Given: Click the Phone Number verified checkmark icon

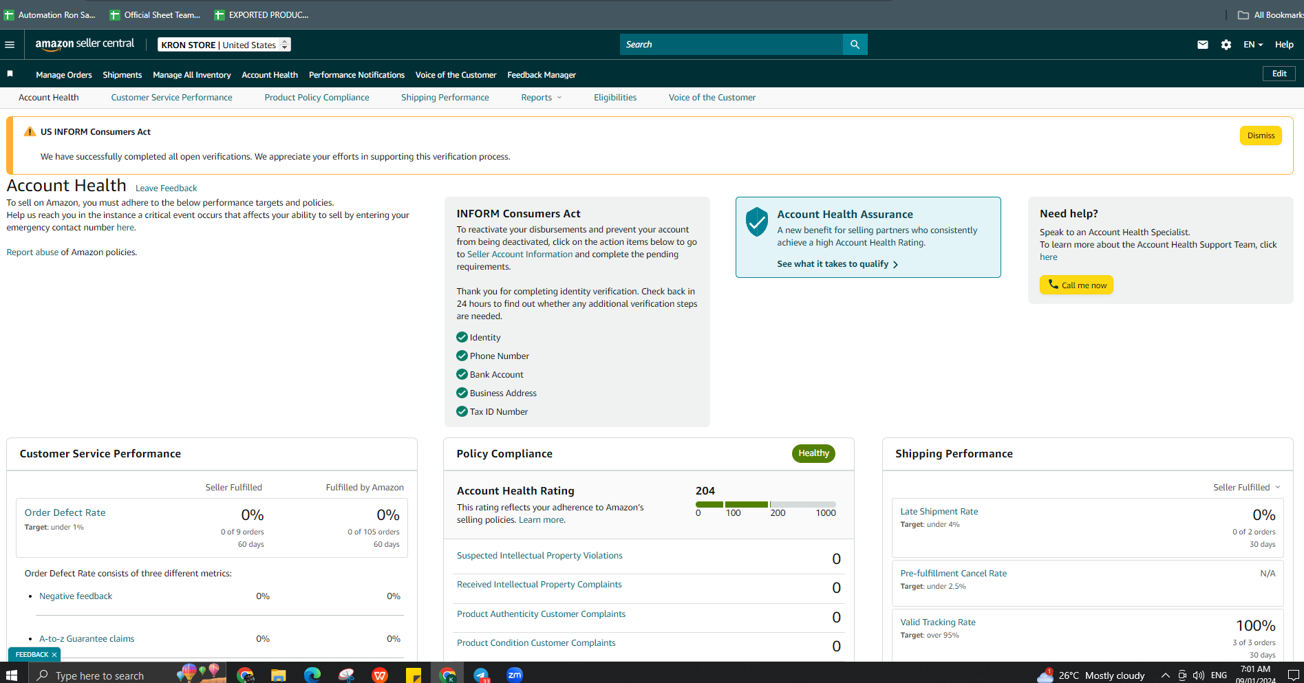Looking at the screenshot, I should 462,356.
